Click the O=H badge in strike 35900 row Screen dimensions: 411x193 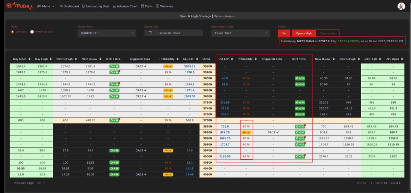114,72
